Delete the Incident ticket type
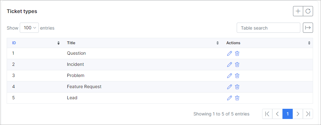The width and height of the screenshot is (321, 125). [237, 65]
